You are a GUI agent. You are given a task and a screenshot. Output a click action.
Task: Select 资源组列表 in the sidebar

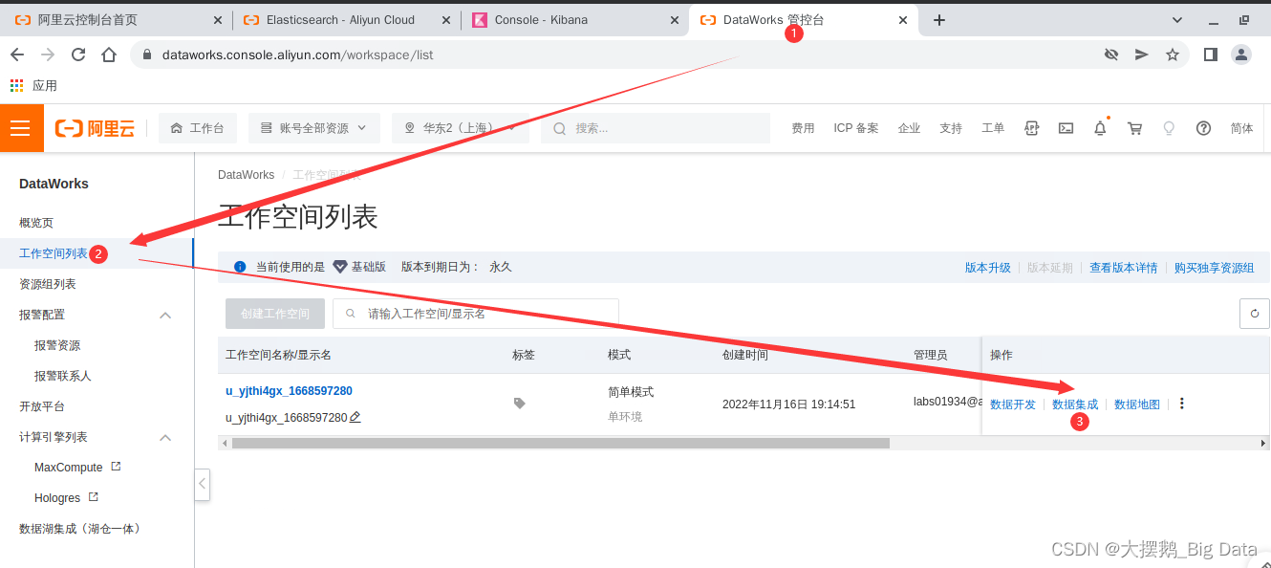[48, 284]
